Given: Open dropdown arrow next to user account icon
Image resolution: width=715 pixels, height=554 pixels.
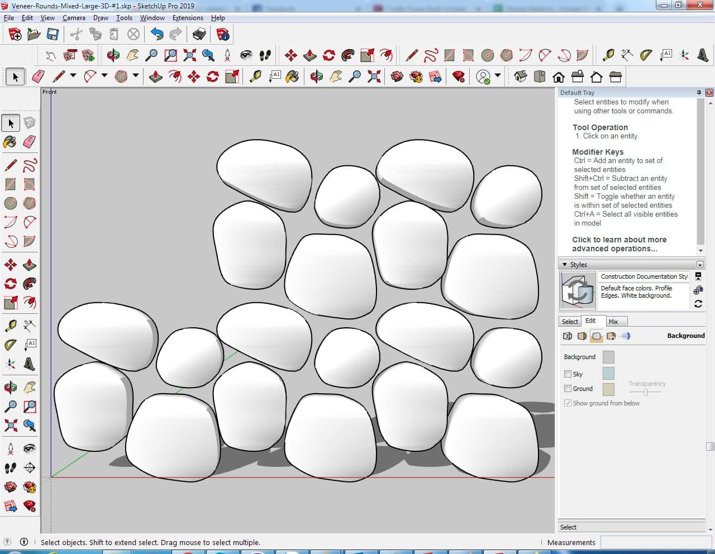Looking at the screenshot, I should pyautogui.click(x=497, y=76).
